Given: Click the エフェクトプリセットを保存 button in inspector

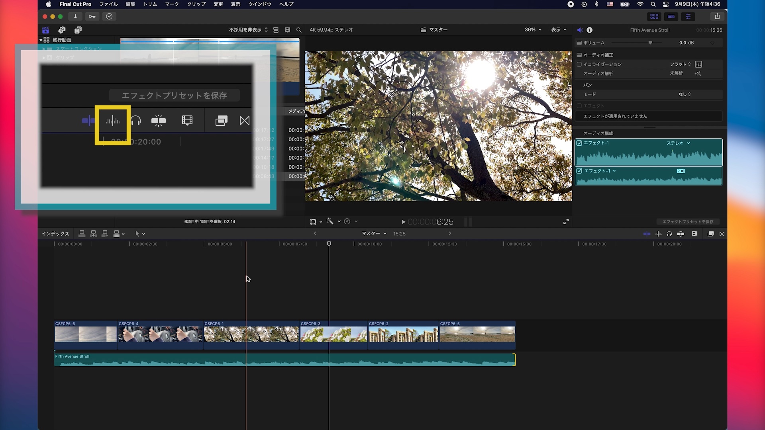Looking at the screenshot, I should [x=688, y=221].
